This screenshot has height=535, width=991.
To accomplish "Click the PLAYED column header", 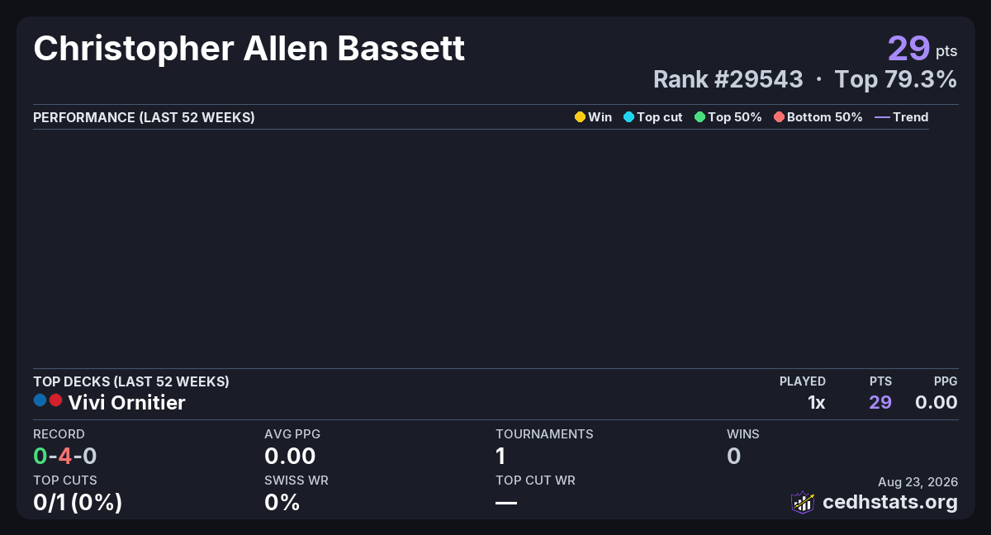I will [x=803, y=381].
